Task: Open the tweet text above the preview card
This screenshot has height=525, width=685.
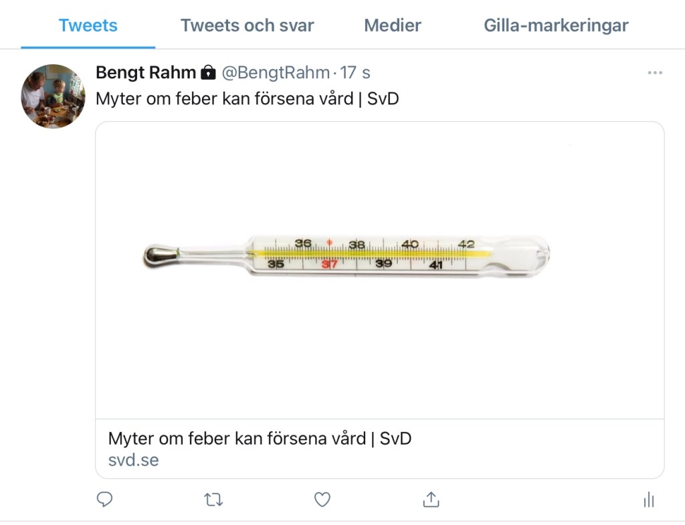Action: click(x=248, y=99)
